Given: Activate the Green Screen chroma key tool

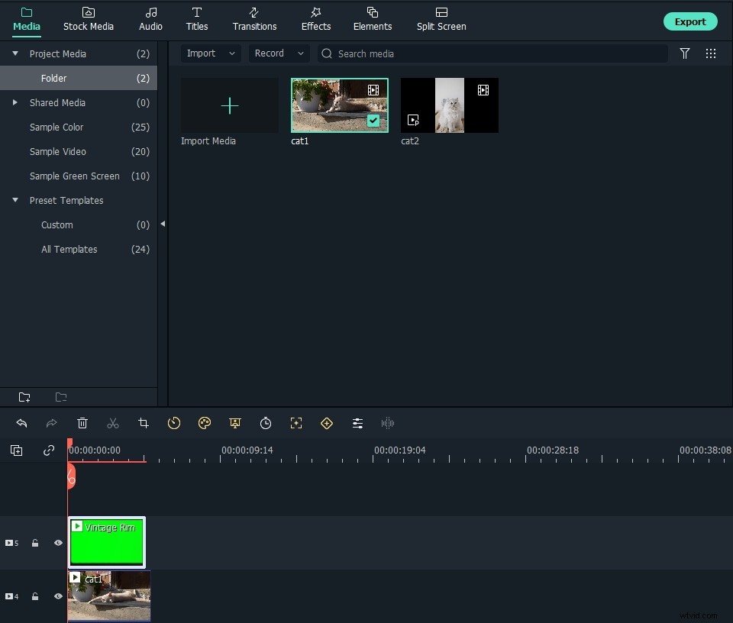Looking at the screenshot, I should [235, 424].
